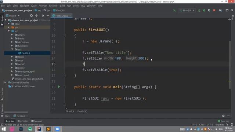Click the Project panel horizontal scrollbar
This screenshot has height=132, width=235.
pyautogui.click(x=16, y=112)
